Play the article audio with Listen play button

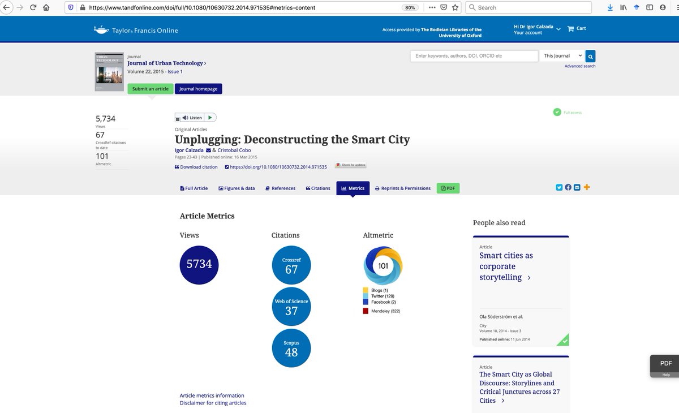pyautogui.click(x=209, y=118)
